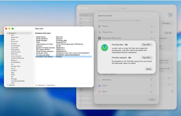Turn off Find My Mac
The width and height of the screenshot is (181, 116).
click(x=147, y=44)
